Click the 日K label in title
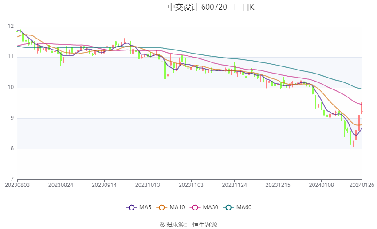Viewport: 377px width, 229px height. 248,7
